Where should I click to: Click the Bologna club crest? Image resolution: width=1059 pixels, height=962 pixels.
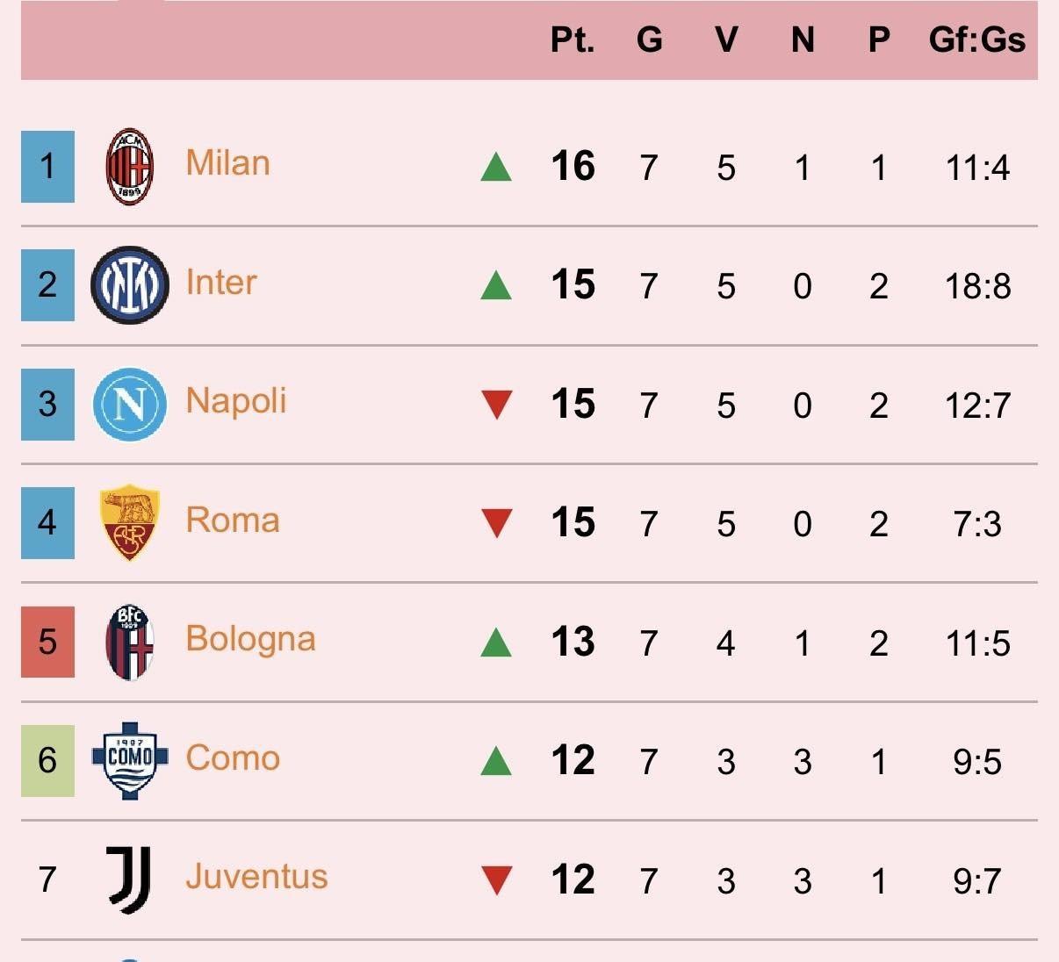click(129, 642)
